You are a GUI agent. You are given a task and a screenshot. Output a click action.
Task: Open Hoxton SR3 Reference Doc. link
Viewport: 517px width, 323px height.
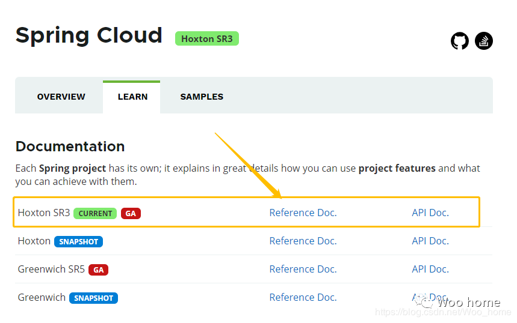coord(303,213)
